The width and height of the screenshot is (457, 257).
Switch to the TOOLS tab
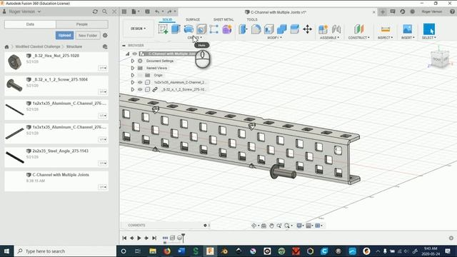252,19
